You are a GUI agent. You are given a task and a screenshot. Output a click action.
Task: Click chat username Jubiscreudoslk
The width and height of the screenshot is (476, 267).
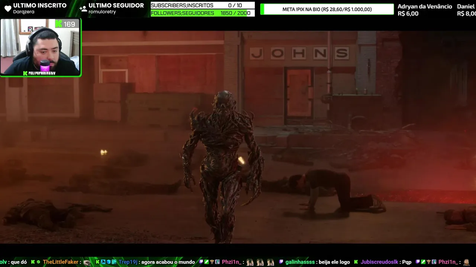pos(379,262)
